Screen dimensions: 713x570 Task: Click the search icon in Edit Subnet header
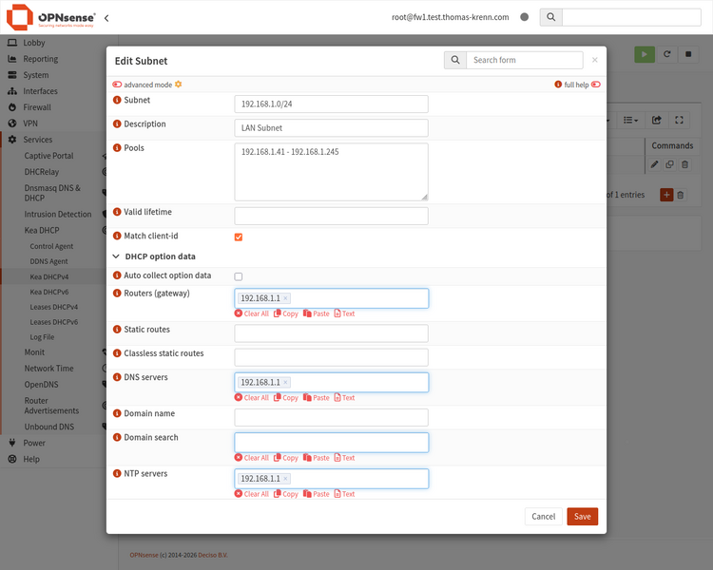(x=455, y=60)
